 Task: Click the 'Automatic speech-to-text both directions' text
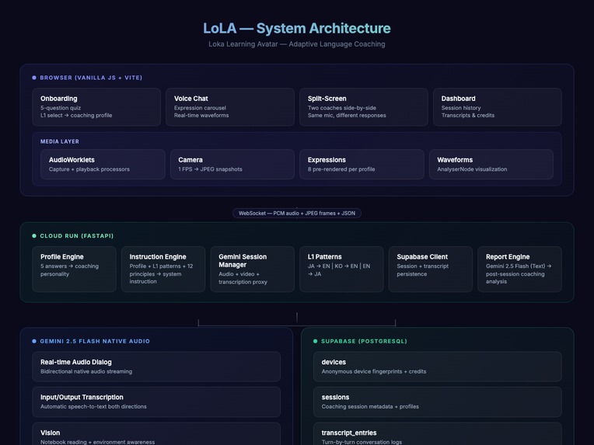pos(93,407)
